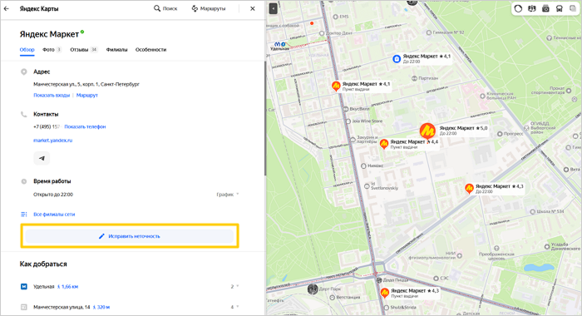Click the side panel vertical scrollbar

click(x=265, y=118)
